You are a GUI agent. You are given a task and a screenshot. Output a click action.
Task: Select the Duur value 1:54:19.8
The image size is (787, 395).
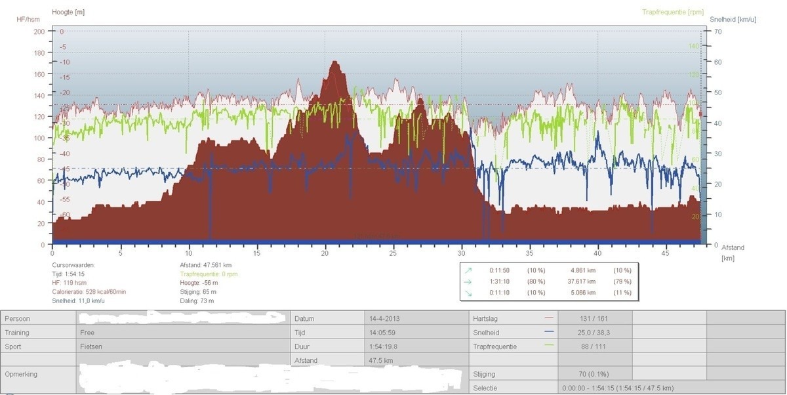[x=384, y=346]
